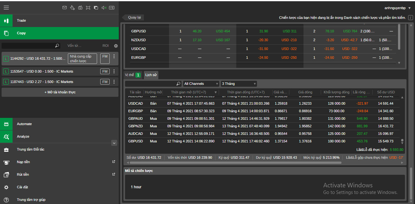Open the All Channels dropdown
The width and height of the screenshot is (415, 204).
coord(201,84)
